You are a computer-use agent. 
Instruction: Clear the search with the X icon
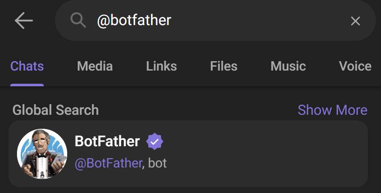click(x=355, y=21)
